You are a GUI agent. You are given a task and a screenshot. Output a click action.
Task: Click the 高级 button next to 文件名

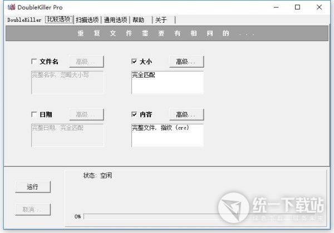[x=86, y=62]
